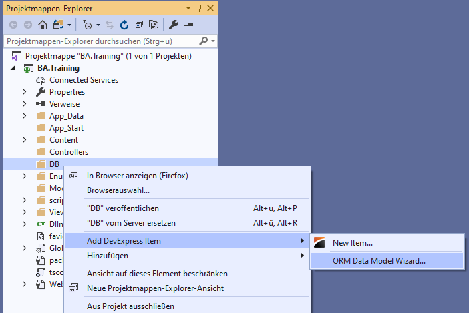
Task: Click the Back navigation arrow in toolbar
Action: coord(13,25)
